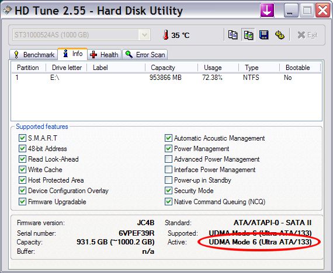Toggle the Native Command Queuing (NCQ) checkbox
The width and height of the screenshot is (333, 273).
[x=168, y=201]
